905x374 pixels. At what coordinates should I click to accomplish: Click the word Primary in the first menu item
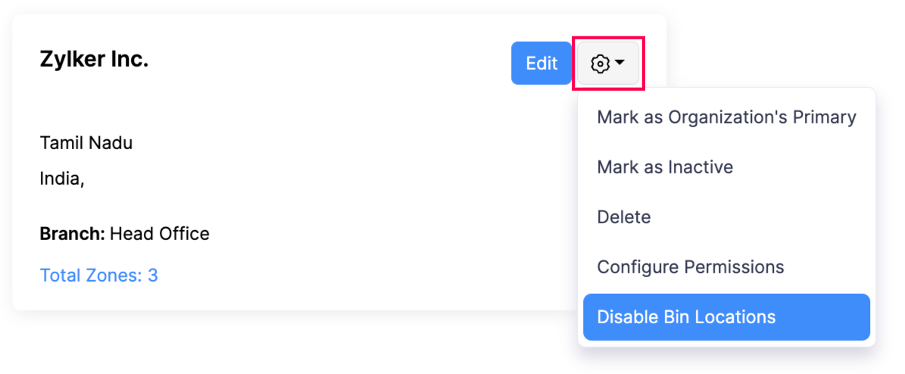pyautogui.click(x=824, y=117)
